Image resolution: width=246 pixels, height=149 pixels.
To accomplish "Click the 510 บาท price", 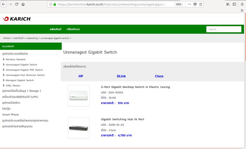I will (123, 103).
